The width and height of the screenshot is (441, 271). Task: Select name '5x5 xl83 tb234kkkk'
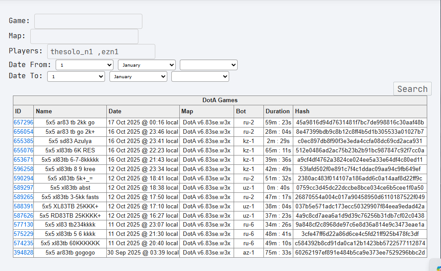tap(70, 225)
